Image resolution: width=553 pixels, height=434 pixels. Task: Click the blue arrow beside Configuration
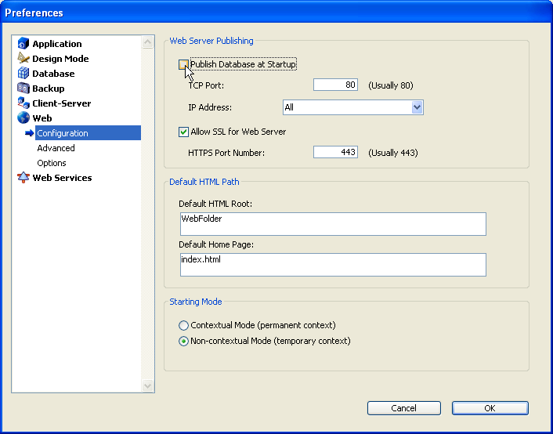pos(30,133)
